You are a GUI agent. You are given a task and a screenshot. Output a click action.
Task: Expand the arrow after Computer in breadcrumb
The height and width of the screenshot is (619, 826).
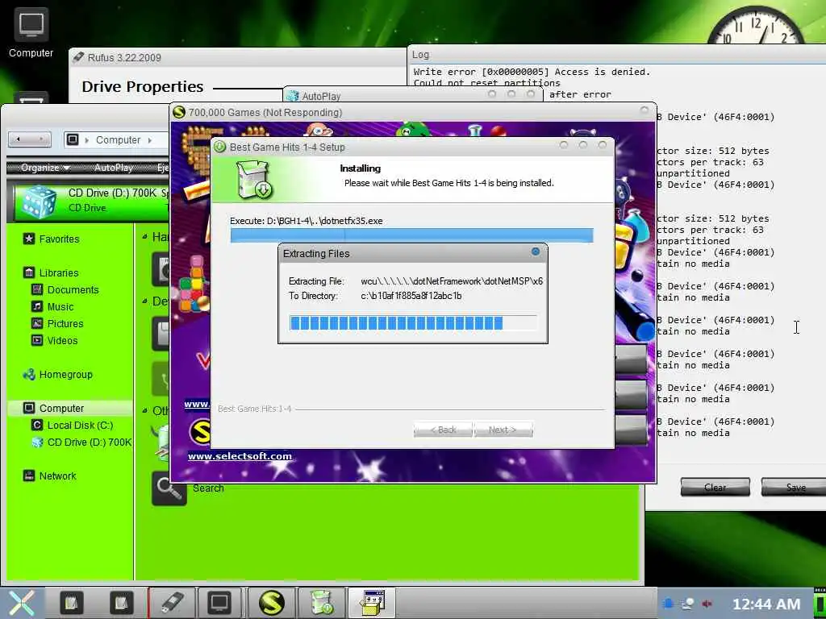pyautogui.click(x=149, y=140)
